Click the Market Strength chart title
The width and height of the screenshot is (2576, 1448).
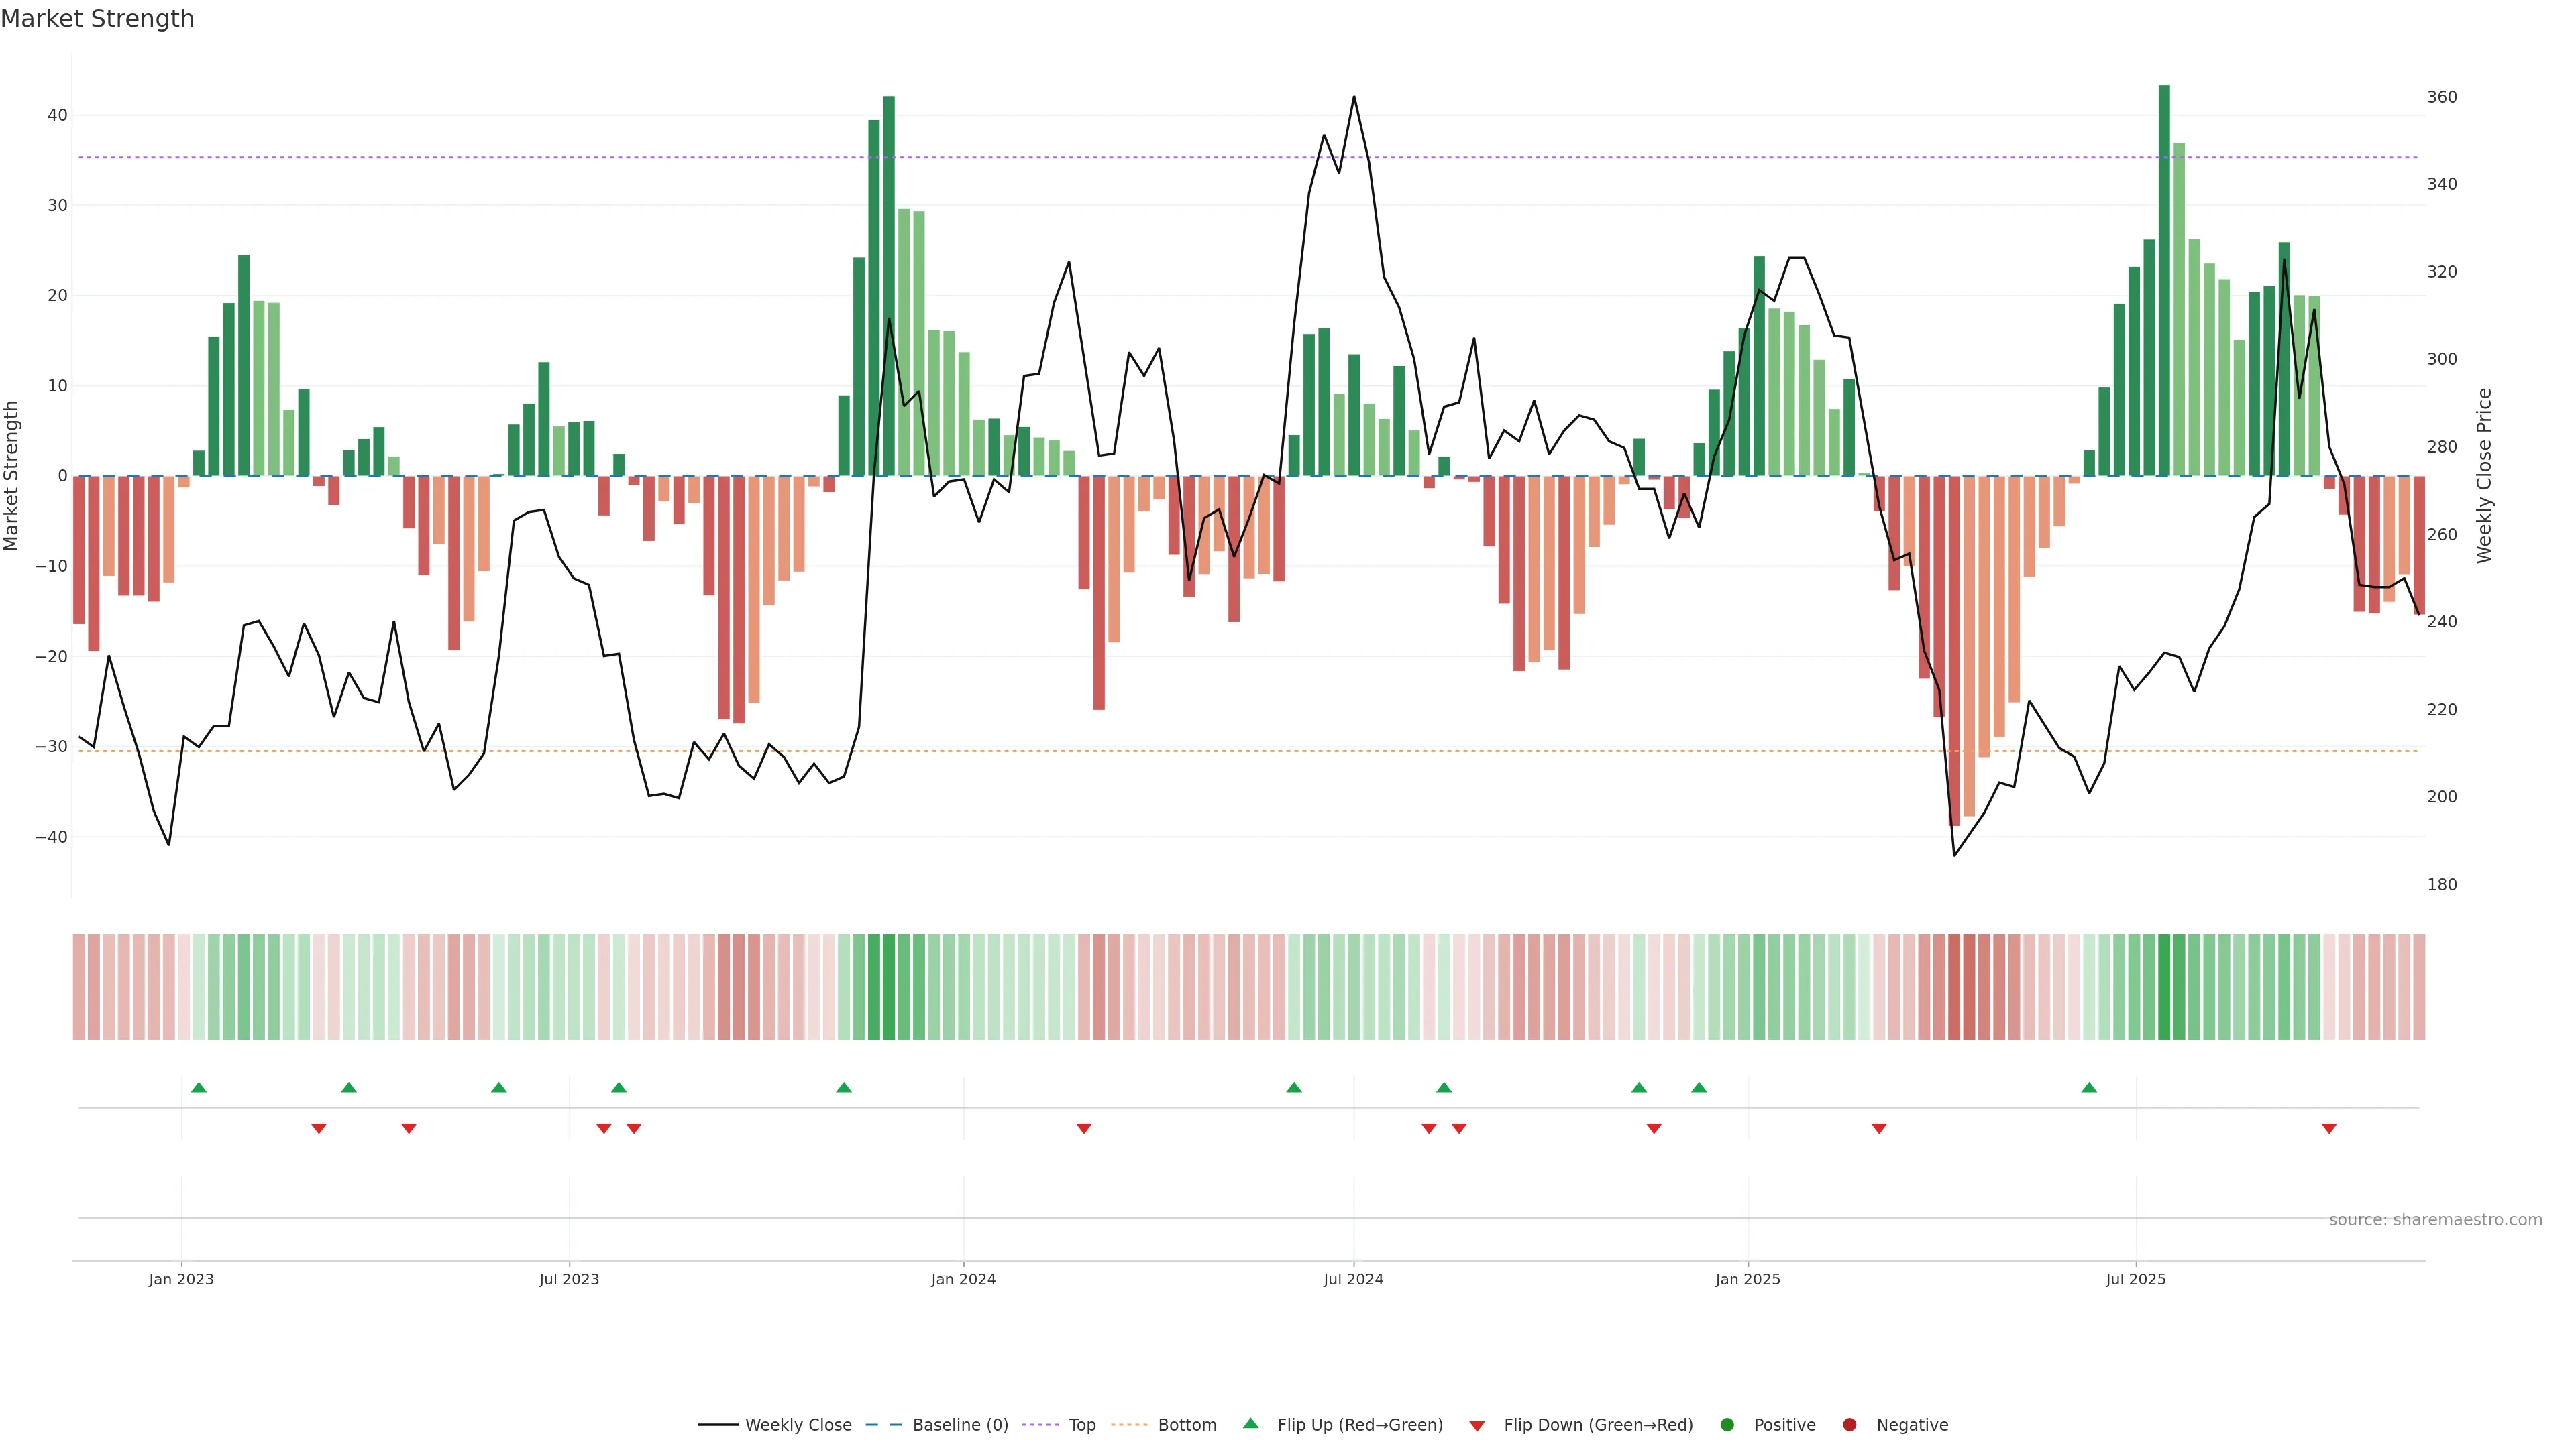click(97, 19)
